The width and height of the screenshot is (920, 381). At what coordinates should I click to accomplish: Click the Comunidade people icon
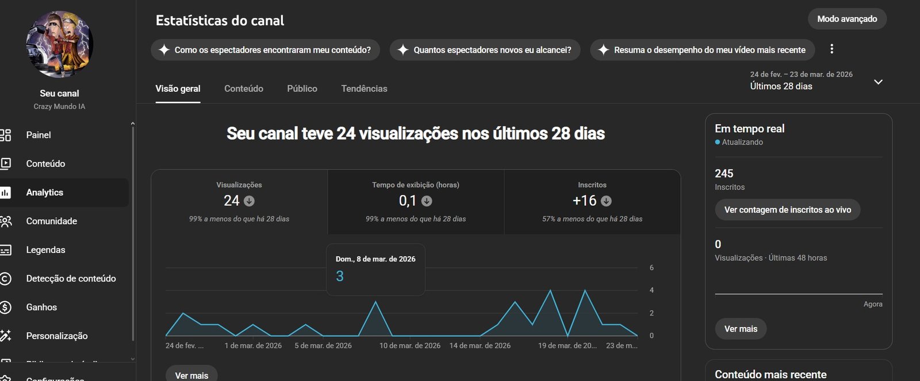(5, 221)
